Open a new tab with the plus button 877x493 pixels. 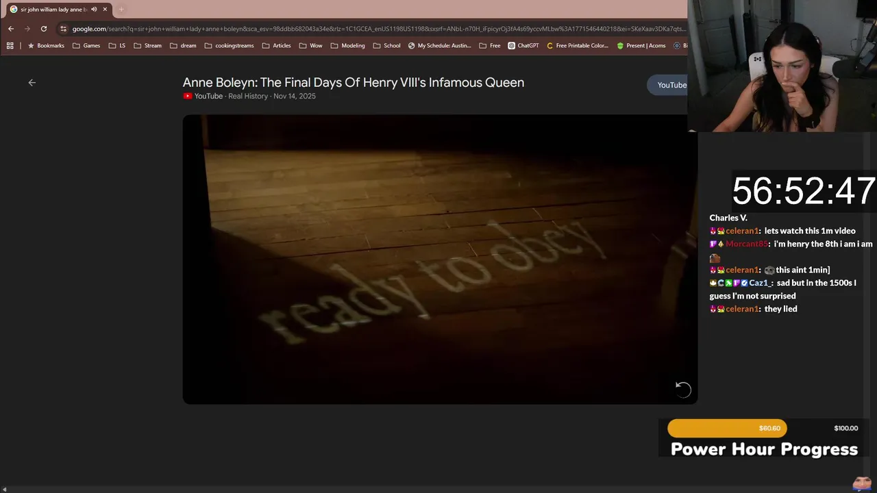coord(121,10)
